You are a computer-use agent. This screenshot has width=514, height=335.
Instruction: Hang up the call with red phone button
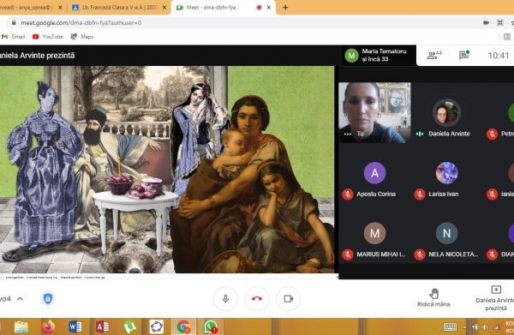click(257, 299)
